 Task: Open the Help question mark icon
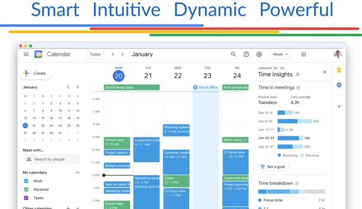pos(246,54)
